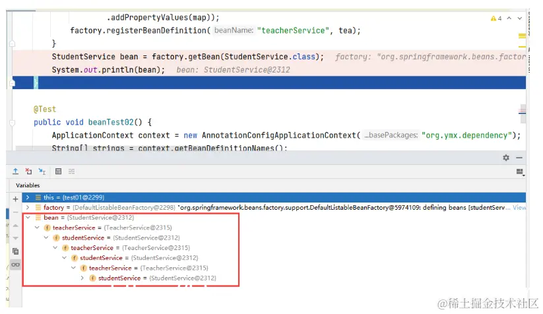The height and width of the screenshot is (314, 543).
Task: Click the Remove Watch minus icon
Action: click(16, 212)
